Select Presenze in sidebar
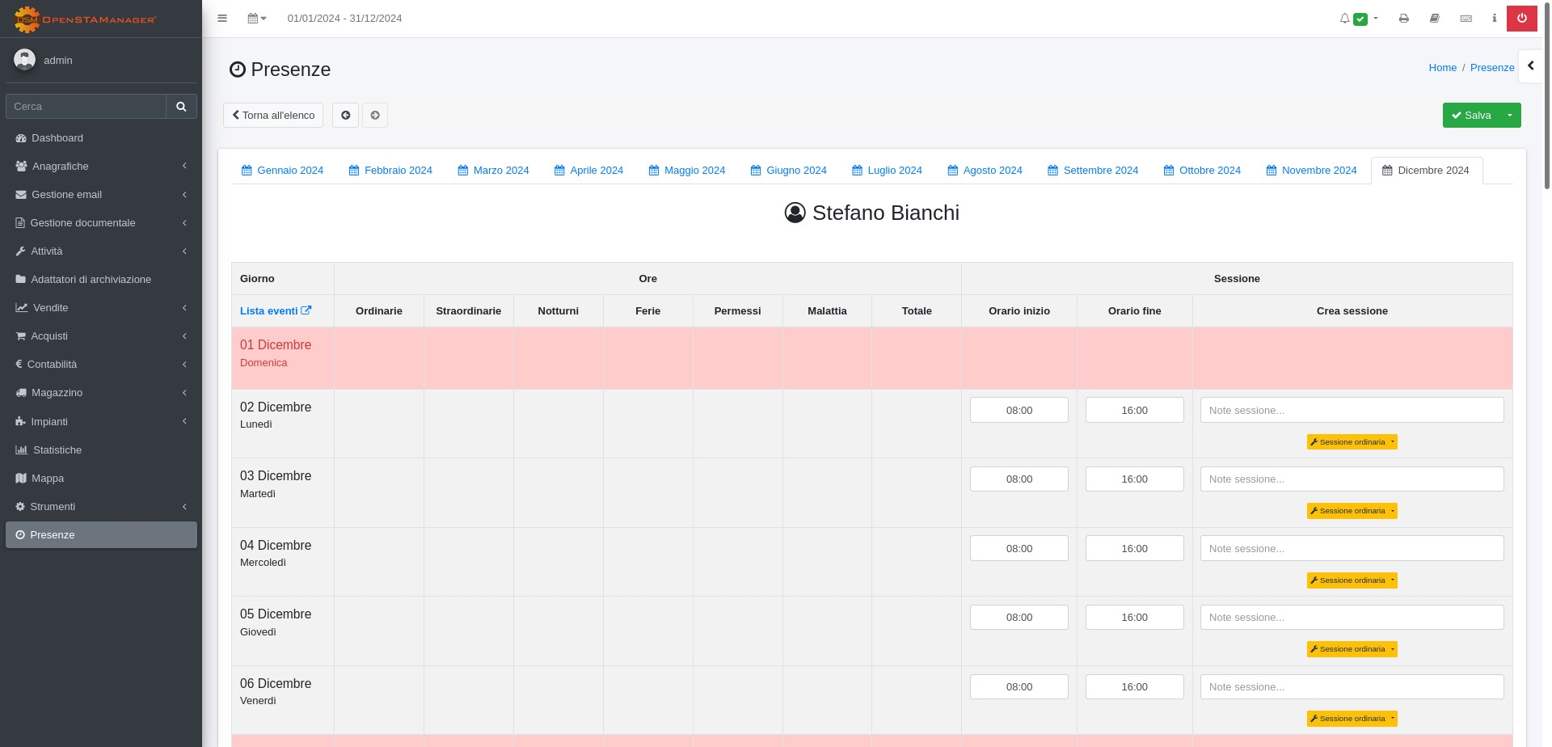This screenshot has width=1552, height=747. point(101,534)
